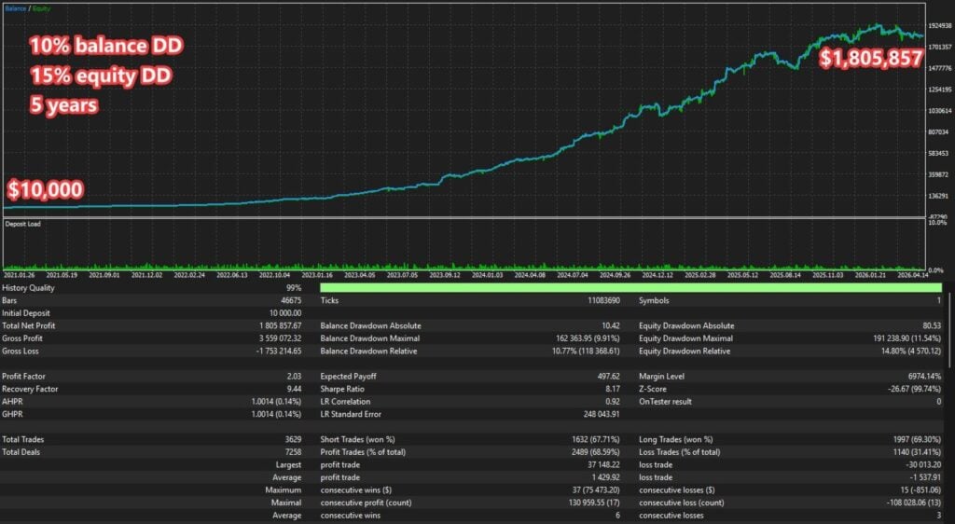Click the History Quality label
The width and height of the screenshot is (955, 524).
28,288
